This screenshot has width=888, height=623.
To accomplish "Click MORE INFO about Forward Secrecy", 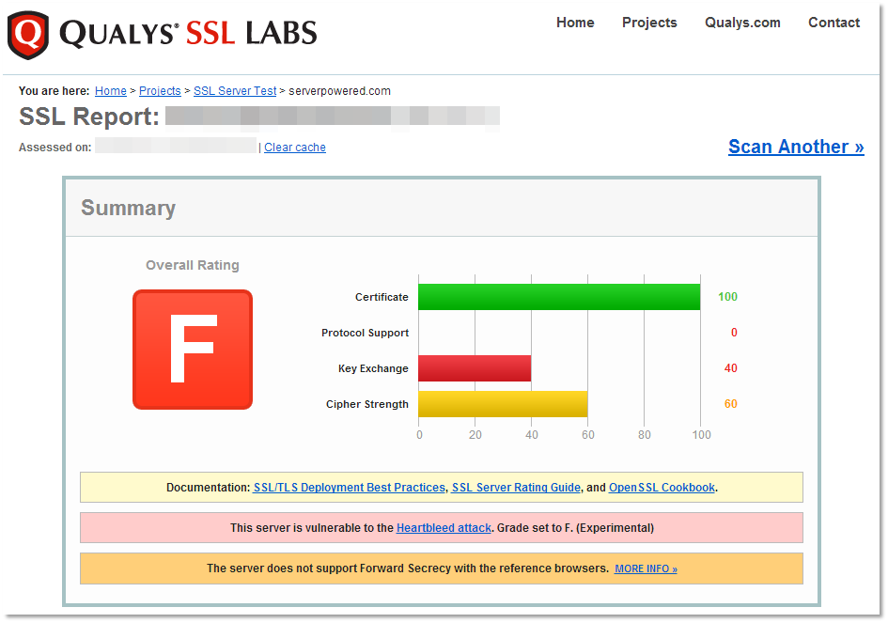I will [646, 568].
